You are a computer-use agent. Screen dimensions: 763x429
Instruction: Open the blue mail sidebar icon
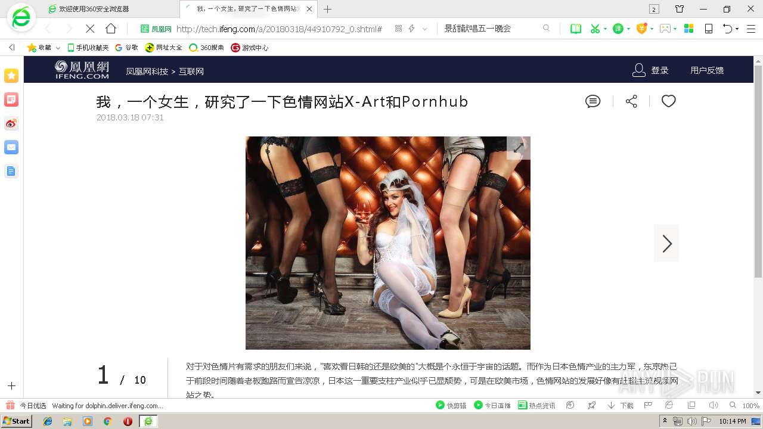tap(11, 147)
